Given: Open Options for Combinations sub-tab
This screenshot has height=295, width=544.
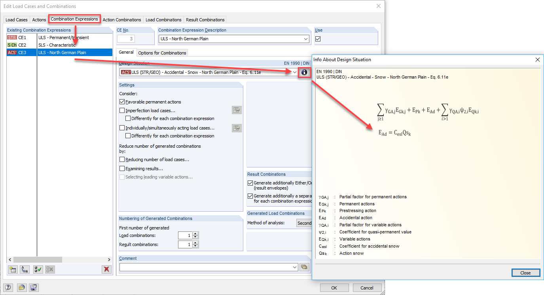Looking at the screenshot, I should pyautogui.click(x=162, y=53).
